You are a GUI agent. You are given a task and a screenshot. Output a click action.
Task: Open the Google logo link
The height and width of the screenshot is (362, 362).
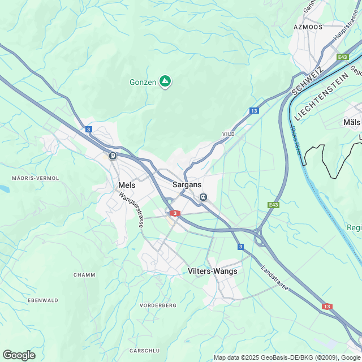click(19, 355)
